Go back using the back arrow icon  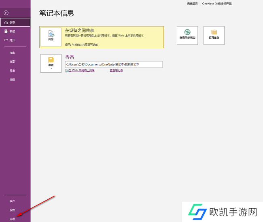(x=6, y=13)
